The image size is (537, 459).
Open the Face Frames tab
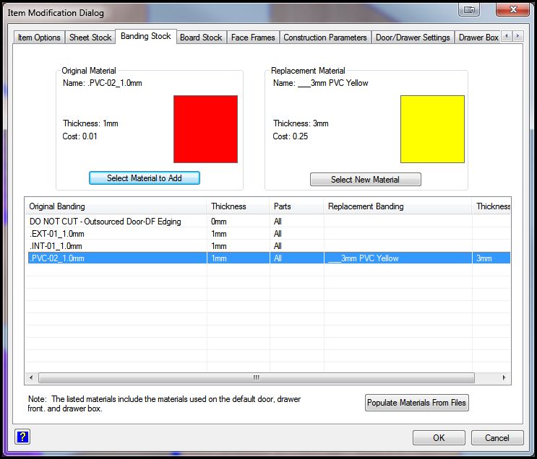pos(253,38)
